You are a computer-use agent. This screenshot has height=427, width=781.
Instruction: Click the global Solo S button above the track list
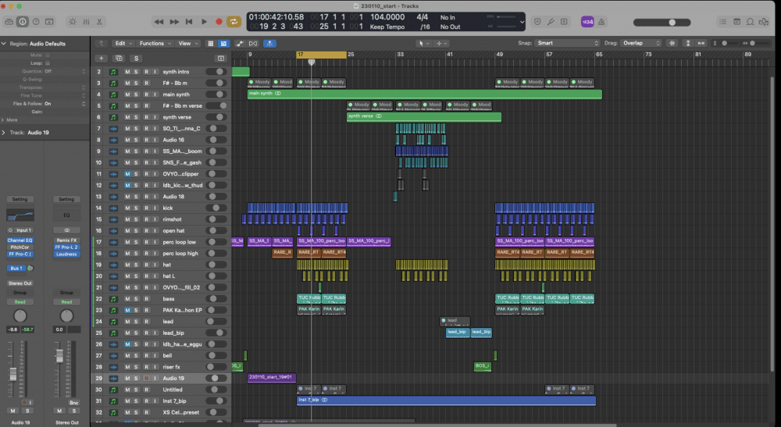click(x=136, y=59)
